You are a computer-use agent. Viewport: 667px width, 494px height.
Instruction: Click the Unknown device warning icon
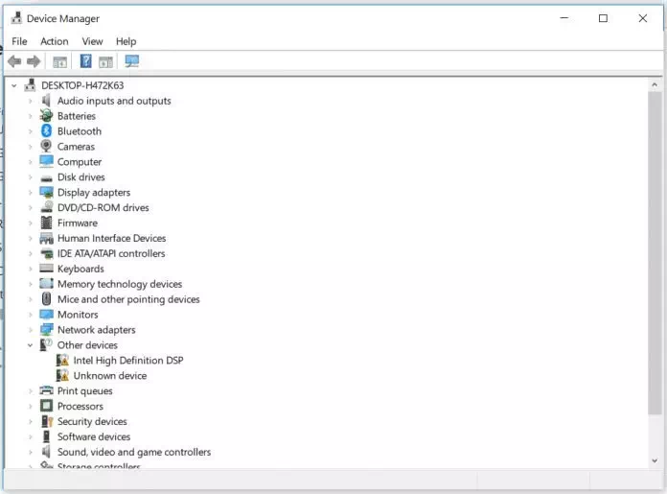tap(62, 376)
